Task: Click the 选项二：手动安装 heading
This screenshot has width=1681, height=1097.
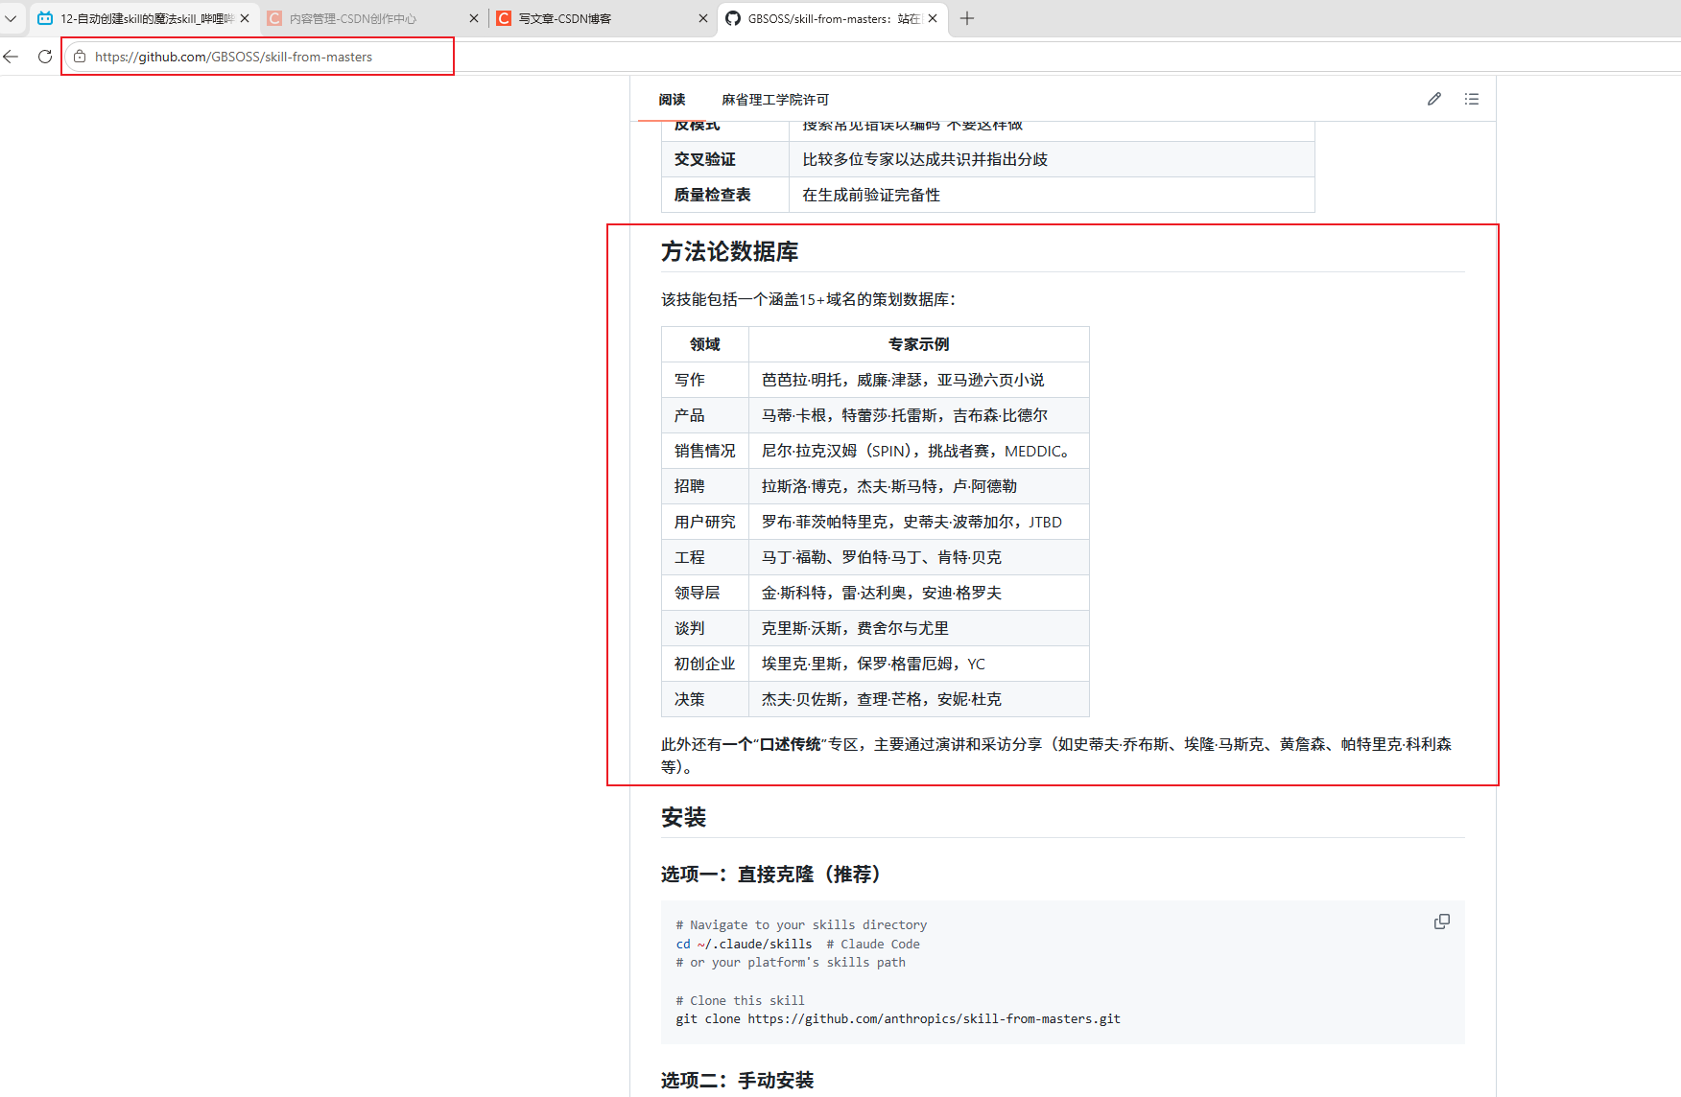Action: [x=737, y=1081]
